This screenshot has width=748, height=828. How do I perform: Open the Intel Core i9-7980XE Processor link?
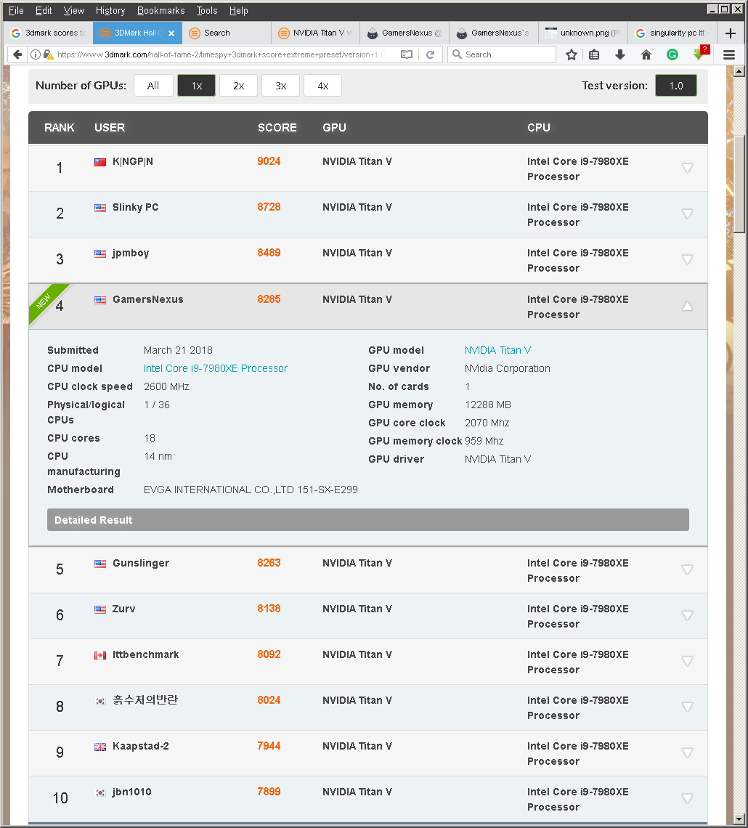coord(216,368)
